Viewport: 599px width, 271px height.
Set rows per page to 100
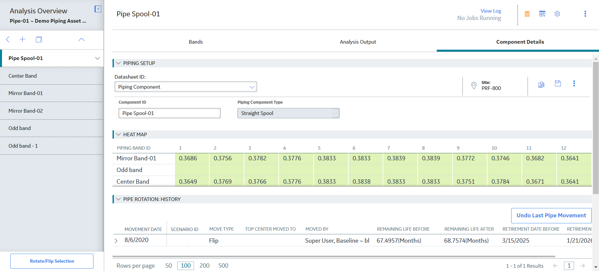coord(186,266)
